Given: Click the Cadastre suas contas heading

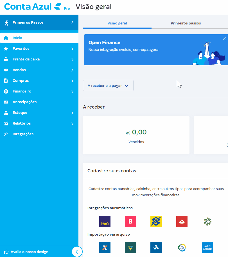Looking at the screenshot, I should (112, 171).
